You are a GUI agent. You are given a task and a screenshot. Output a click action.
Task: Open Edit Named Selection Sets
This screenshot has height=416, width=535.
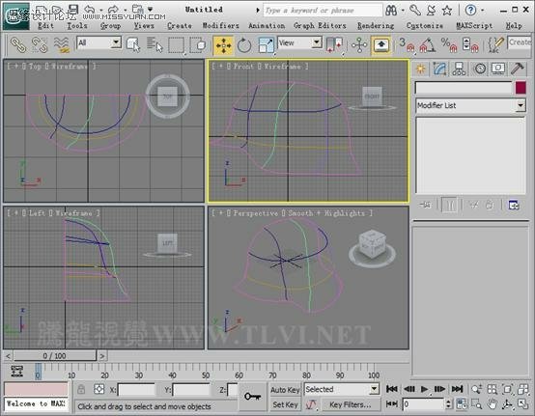(495, 45)
